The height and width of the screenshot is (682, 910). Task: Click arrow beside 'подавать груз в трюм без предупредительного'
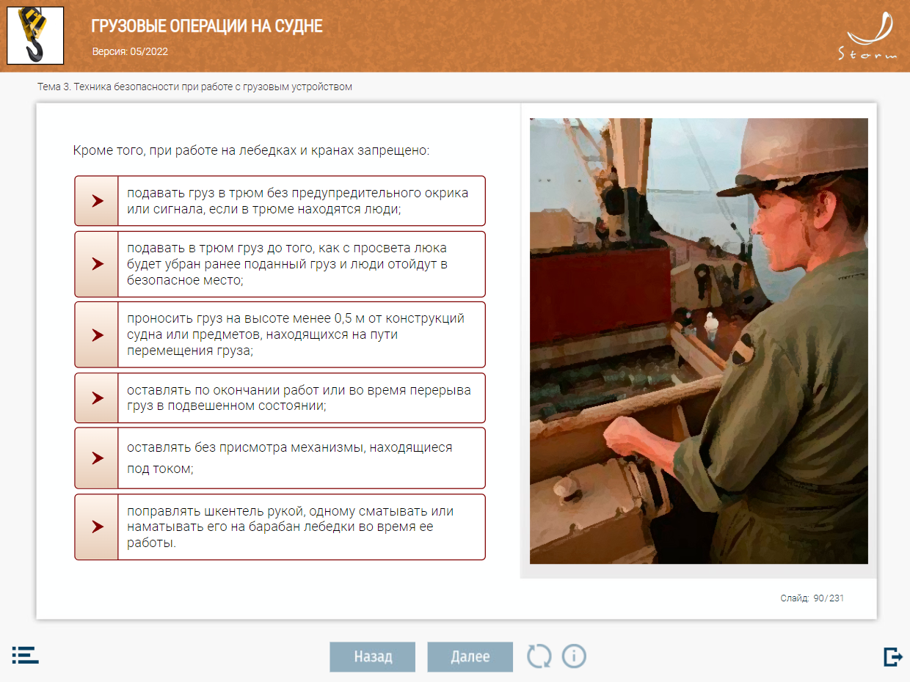pos(97,201)
